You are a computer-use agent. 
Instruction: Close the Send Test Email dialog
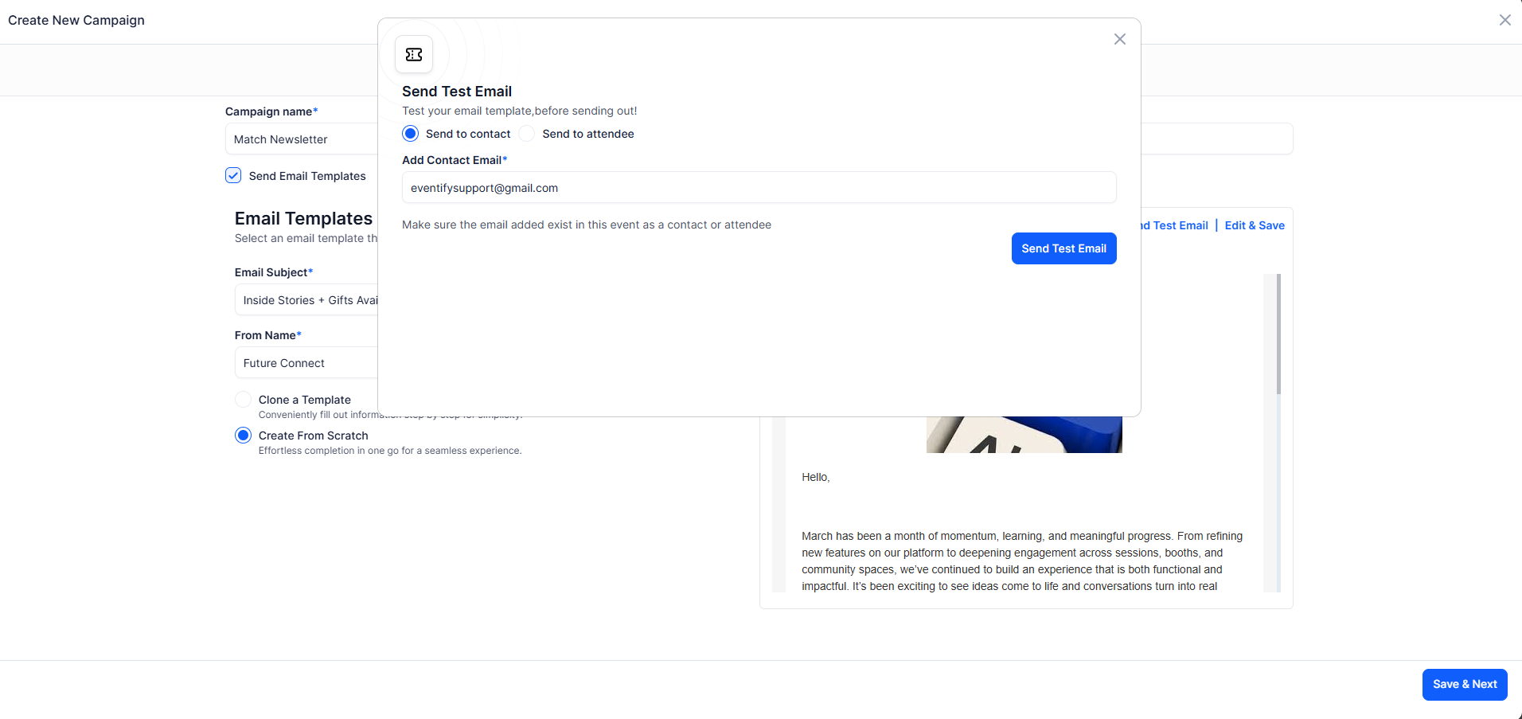click(1119, 39)
